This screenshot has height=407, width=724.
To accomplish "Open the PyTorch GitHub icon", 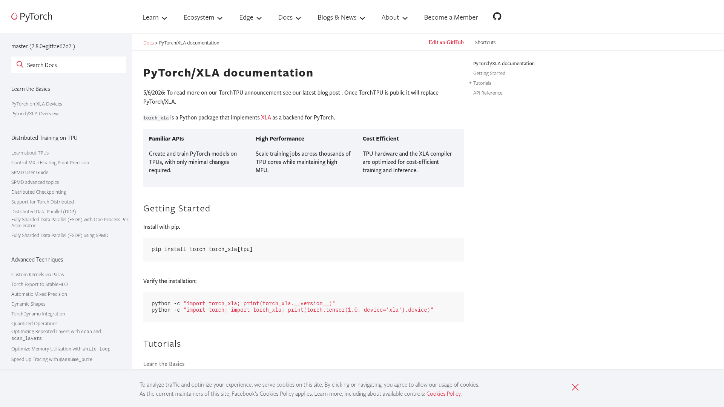I will 497,17.
